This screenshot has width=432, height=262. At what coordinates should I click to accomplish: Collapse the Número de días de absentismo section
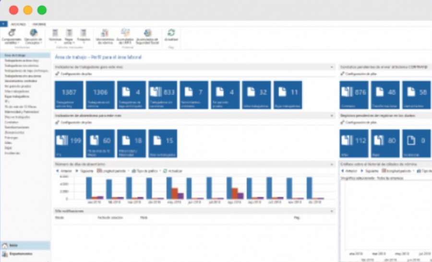click(x=332, y=164)
